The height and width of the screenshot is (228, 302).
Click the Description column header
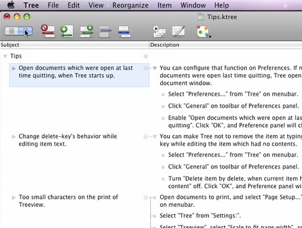click(225, 45)
